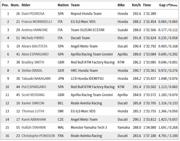Click Monster Yamaha Tech 3 team cell
Image resolution: width=180 pixels, height=141 pixels.
tap(89, 128)
